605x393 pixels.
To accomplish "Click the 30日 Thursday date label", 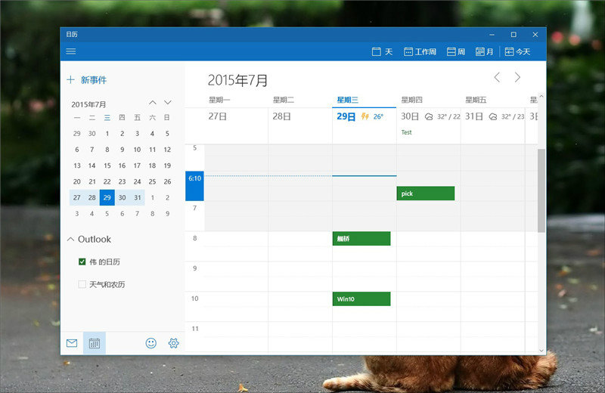I will point(410,116).
